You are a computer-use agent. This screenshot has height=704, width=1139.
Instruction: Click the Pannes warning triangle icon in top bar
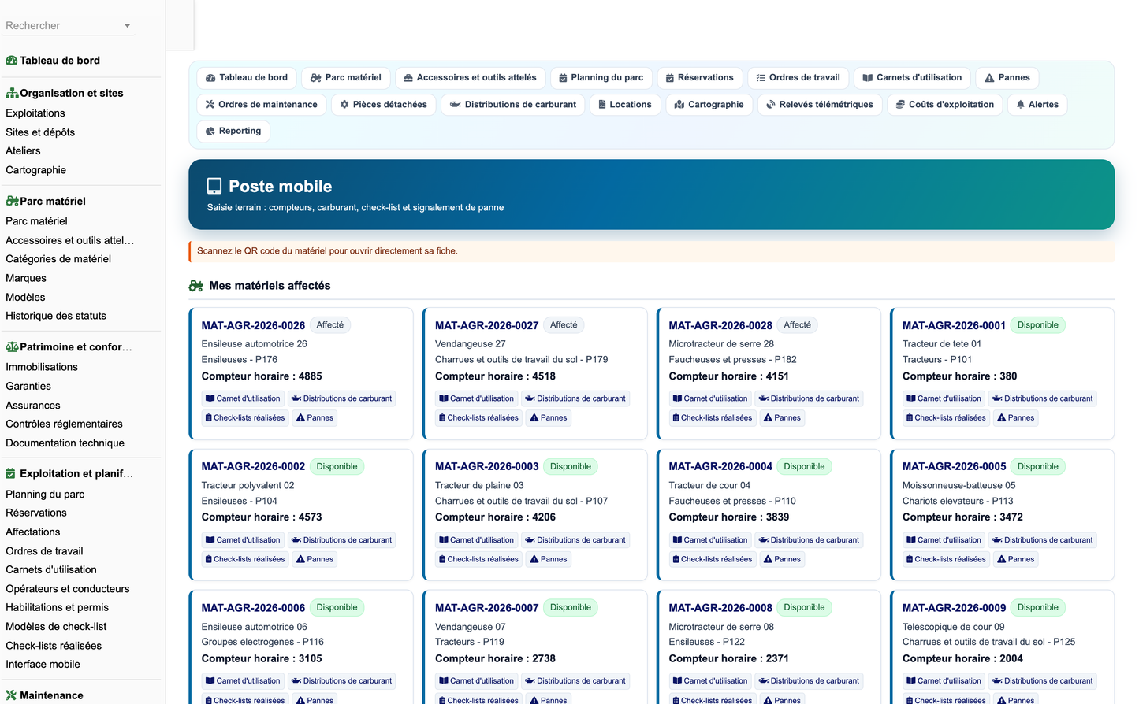pyautogui.click(x=989, y=78)
